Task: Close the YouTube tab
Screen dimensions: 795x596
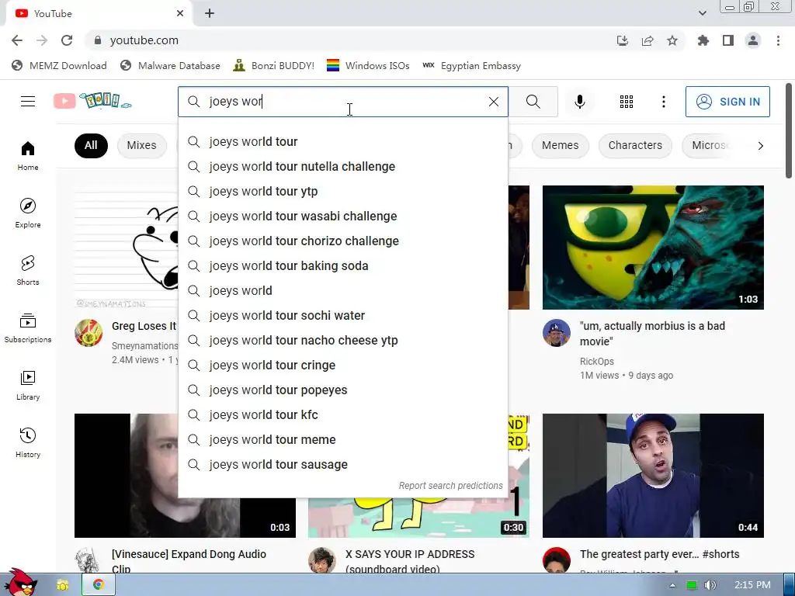Action: (180, 14)
